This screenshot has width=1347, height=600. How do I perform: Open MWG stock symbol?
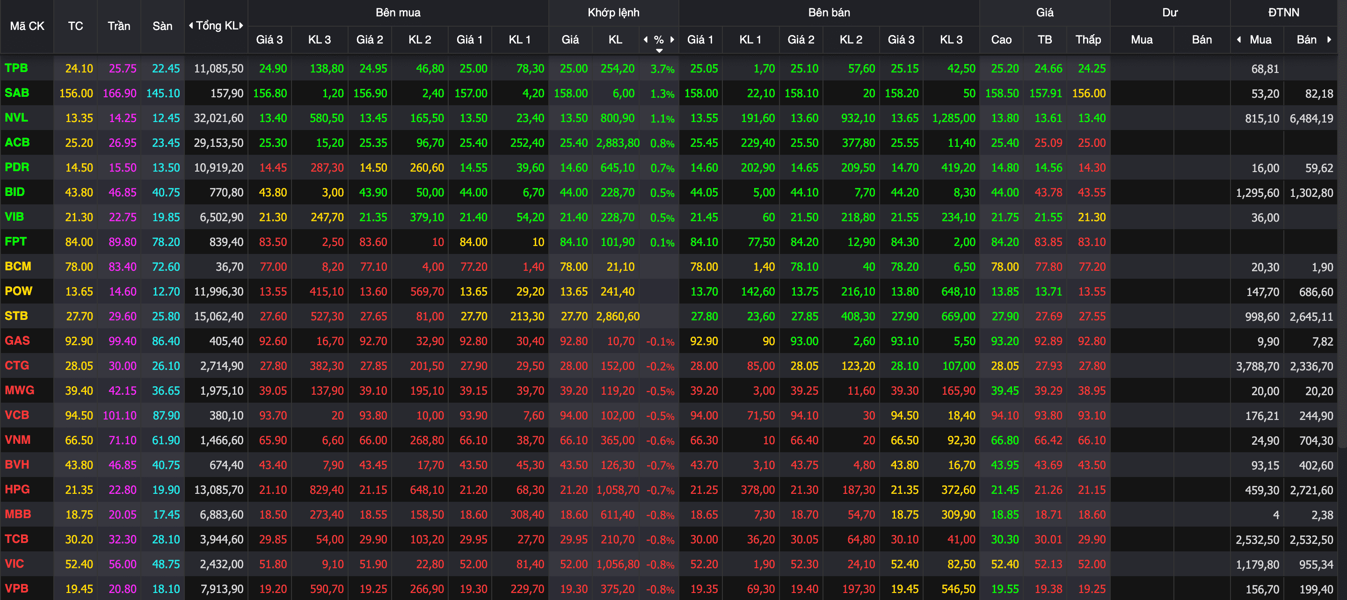[x=19, y=390]
